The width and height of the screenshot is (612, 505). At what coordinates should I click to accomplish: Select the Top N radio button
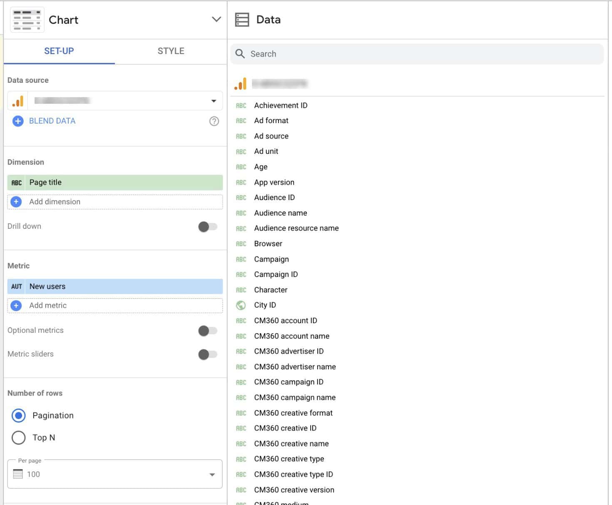click(19, 438)
